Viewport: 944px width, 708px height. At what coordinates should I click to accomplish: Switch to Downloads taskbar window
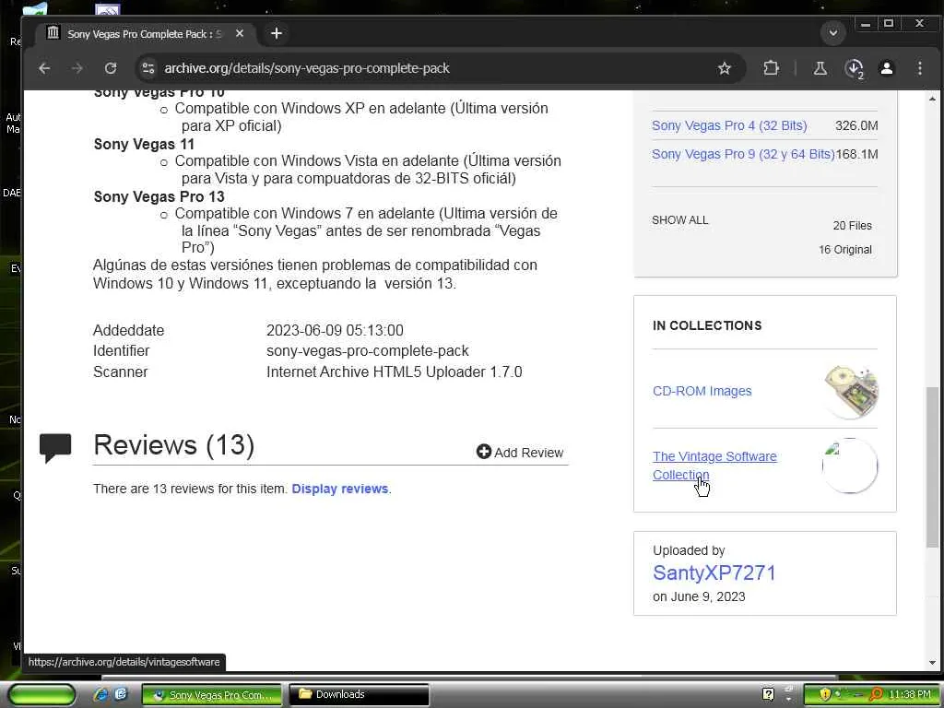coord(360,695)
